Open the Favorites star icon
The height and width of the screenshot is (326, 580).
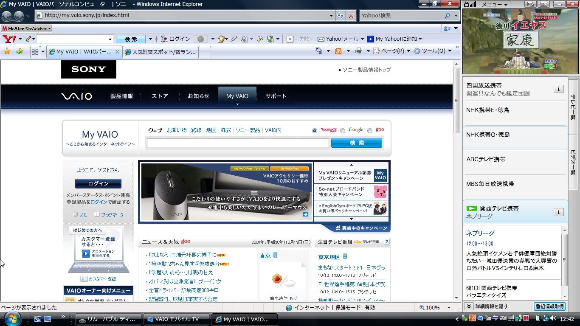[7, 51]
